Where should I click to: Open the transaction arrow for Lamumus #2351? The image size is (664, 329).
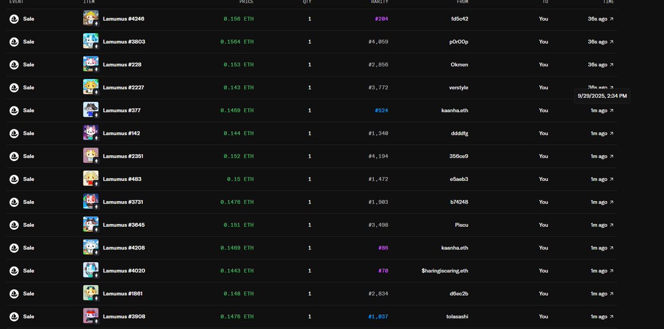coord(611,156)
